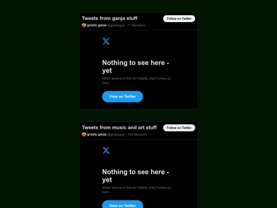The height and width of the screenshot is (208, 277).
Task: Click "Nothing to see here" heading in music and art
Action: click(135, 176)
